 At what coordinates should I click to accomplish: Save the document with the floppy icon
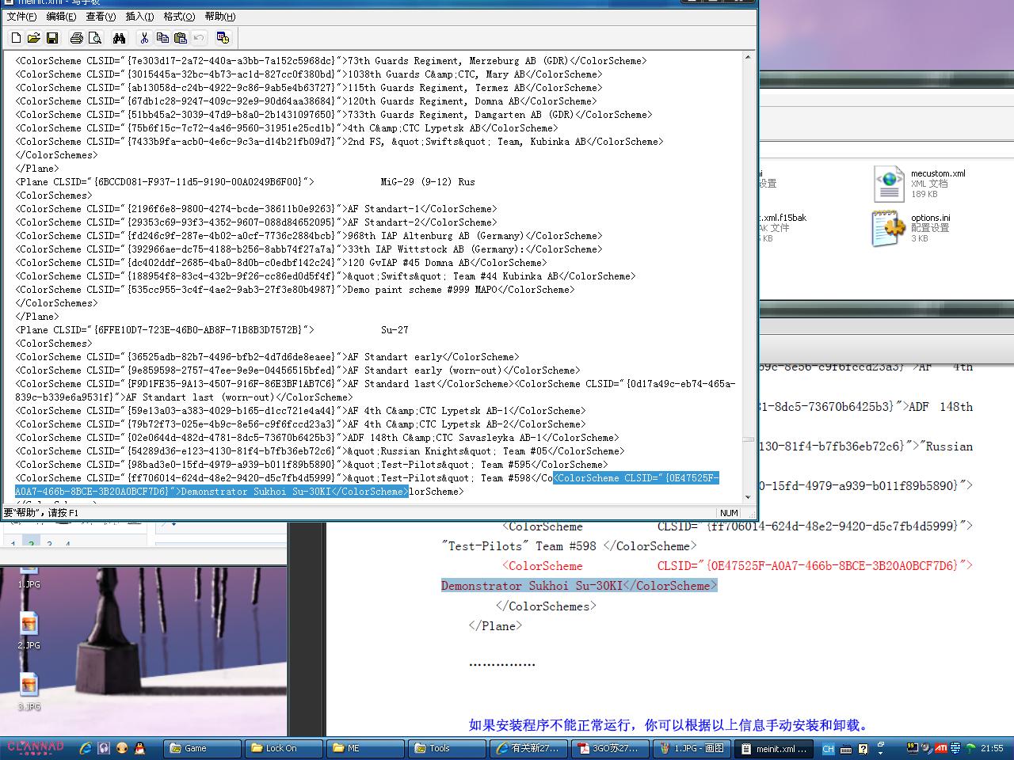click(x=52, y=38)
